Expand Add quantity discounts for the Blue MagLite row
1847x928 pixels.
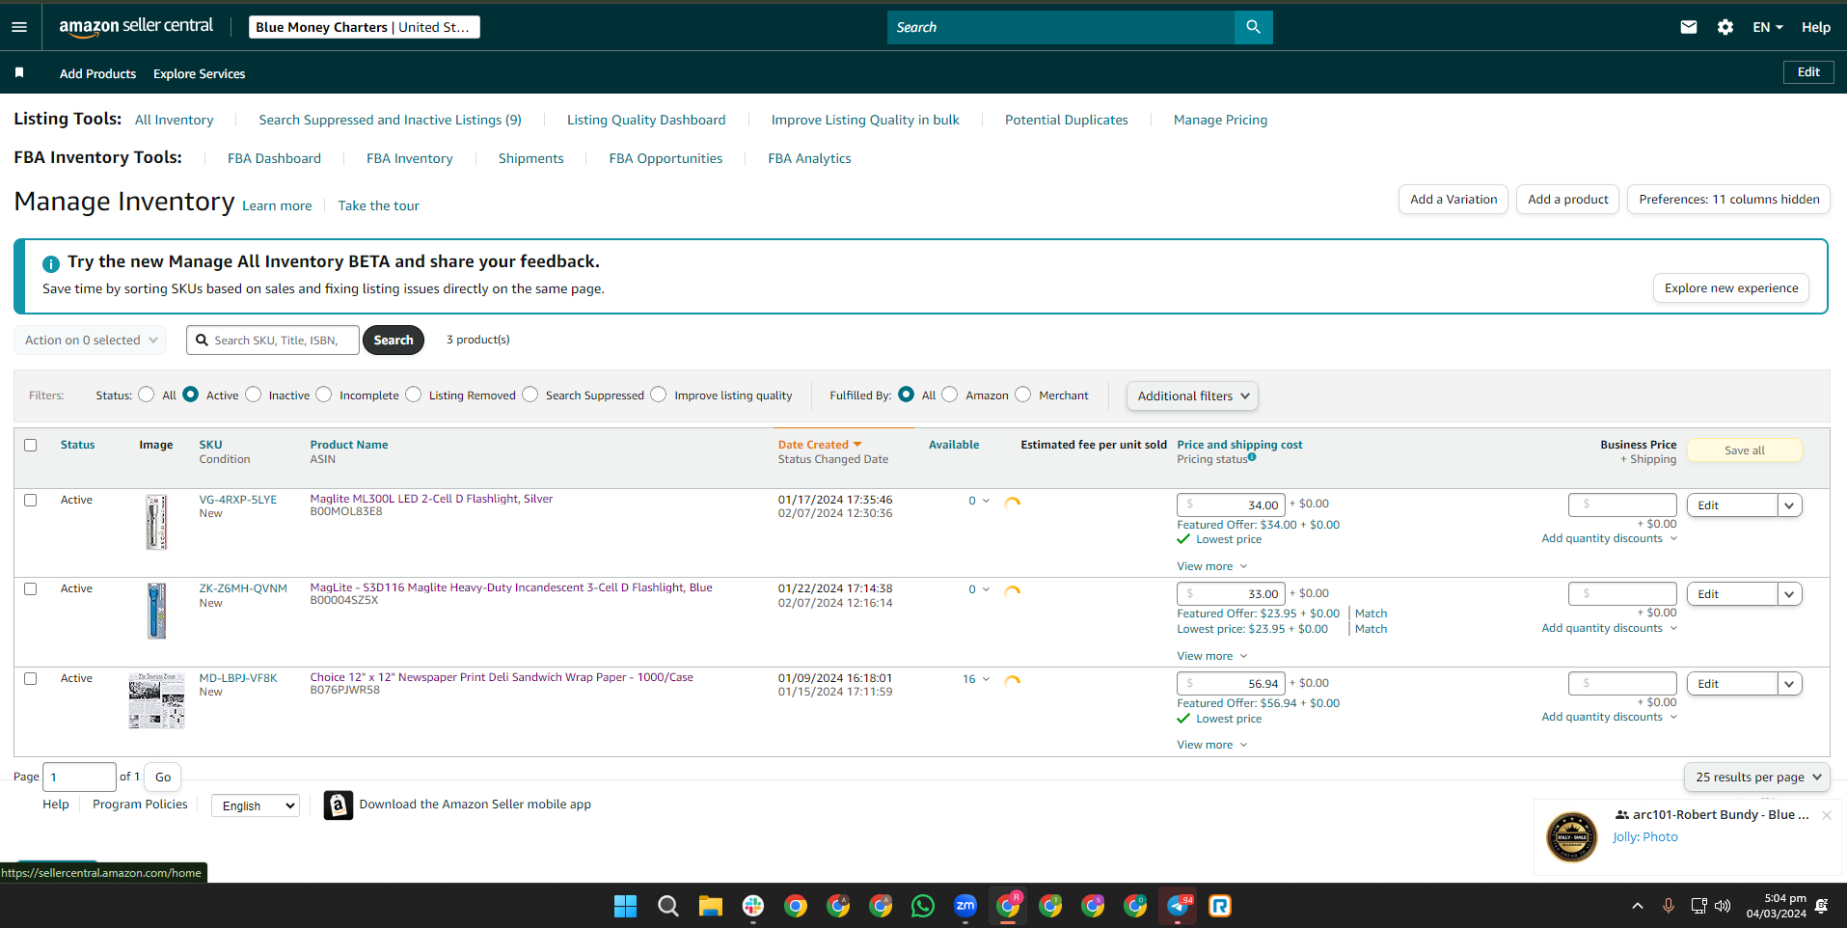pyautogui.click(x=1610, y=628)
